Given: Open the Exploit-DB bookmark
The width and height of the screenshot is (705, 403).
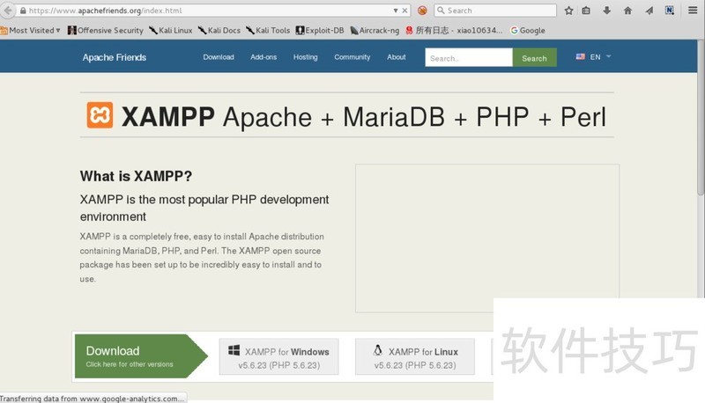Looking at the screenshot, I should (x=320, y=31).
